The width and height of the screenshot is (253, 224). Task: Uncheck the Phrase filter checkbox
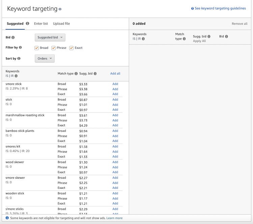point(54,48)
